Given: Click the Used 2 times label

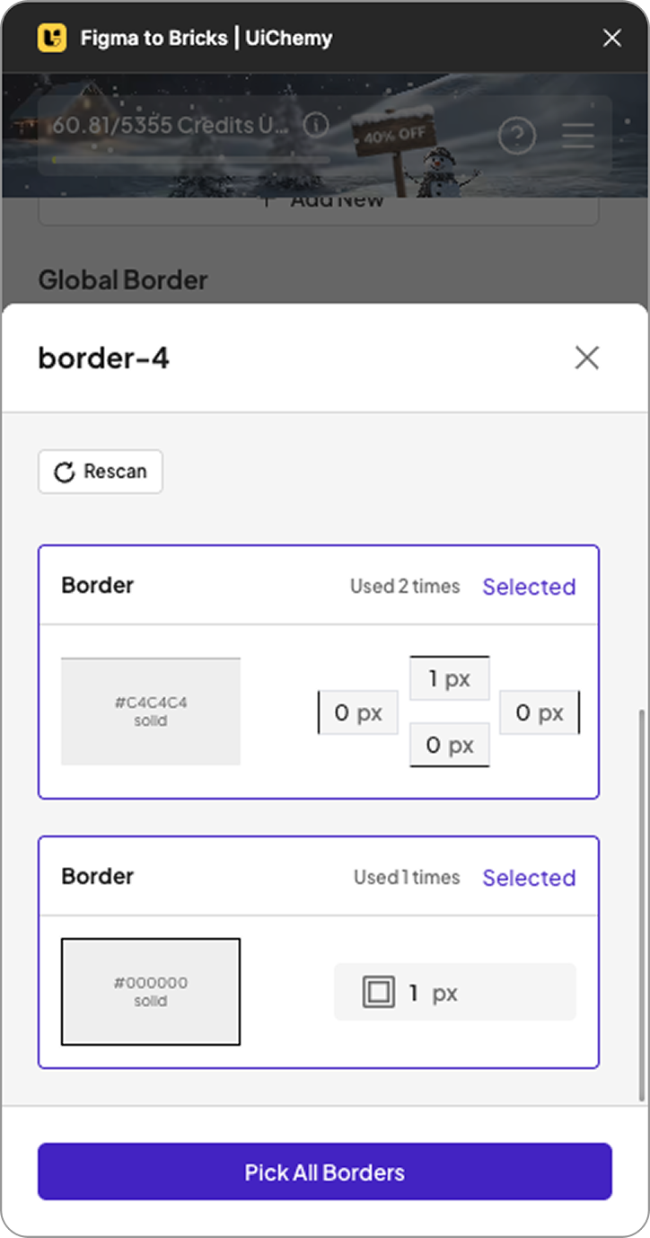Looking at the screenshot, I should click(x=405, y=586).
